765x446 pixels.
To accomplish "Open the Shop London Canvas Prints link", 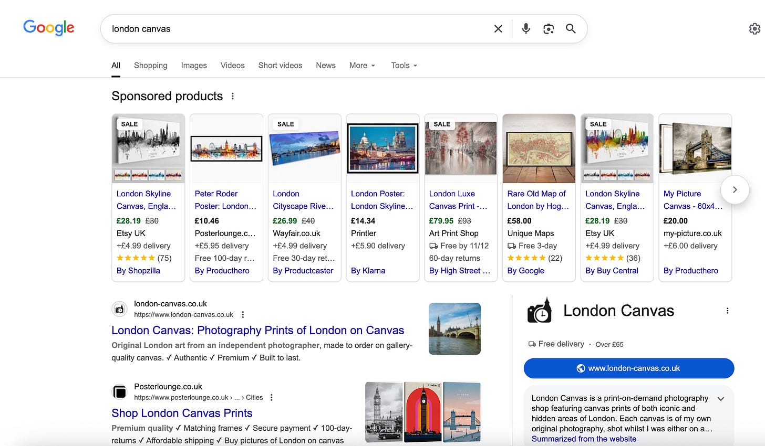I will (181, 413).
